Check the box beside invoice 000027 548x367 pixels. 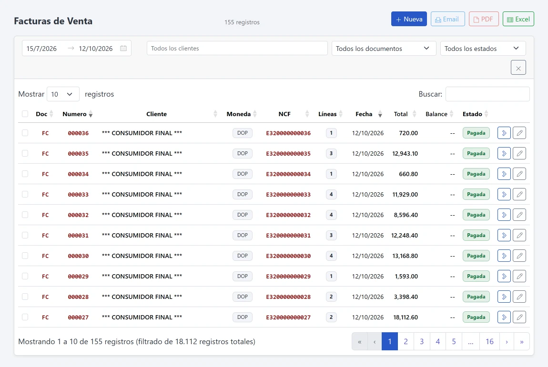25,317
